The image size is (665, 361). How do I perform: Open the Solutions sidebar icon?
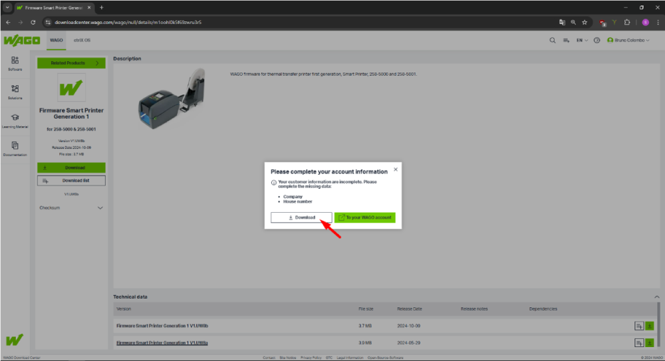15,90
